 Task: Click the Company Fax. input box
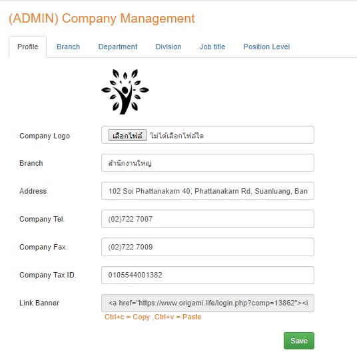pos(208,247)
